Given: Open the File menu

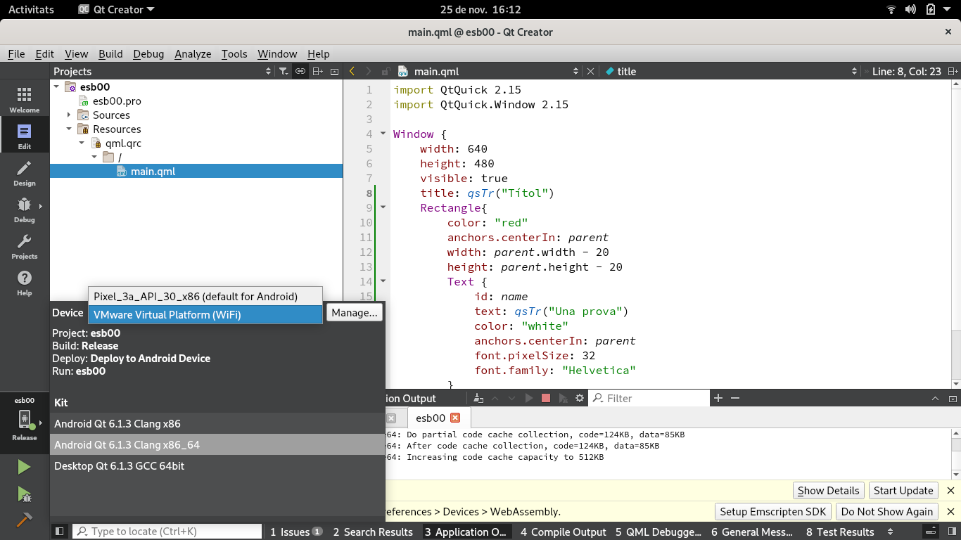Looking at the screenshot, I should click(16, 53).
